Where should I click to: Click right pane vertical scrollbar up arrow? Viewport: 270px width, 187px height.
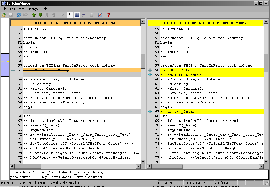point(266,22)
